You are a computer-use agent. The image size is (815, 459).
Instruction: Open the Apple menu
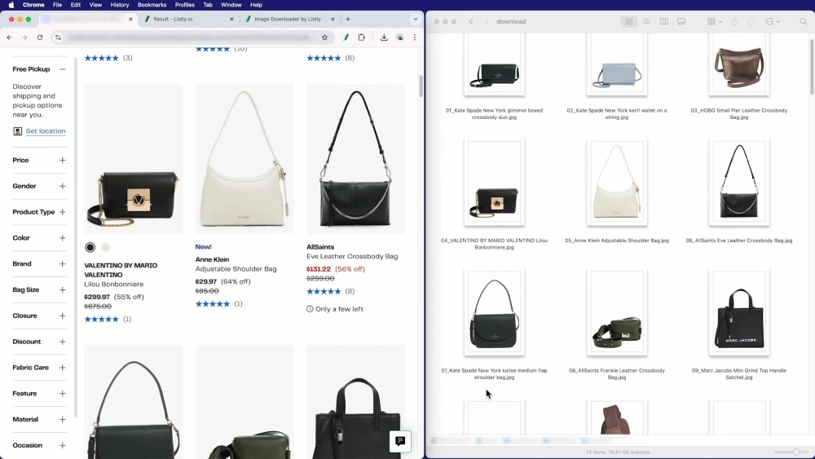[x=11, y=5]
